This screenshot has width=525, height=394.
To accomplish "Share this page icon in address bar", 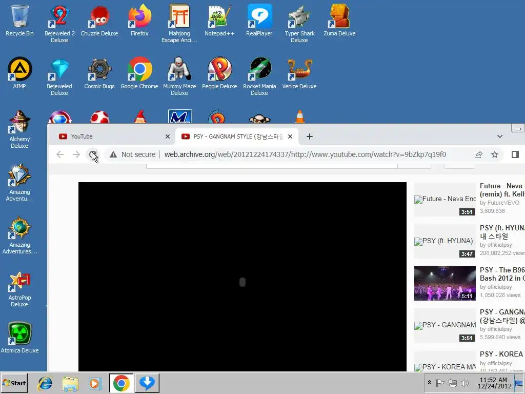I will [478, 154].
